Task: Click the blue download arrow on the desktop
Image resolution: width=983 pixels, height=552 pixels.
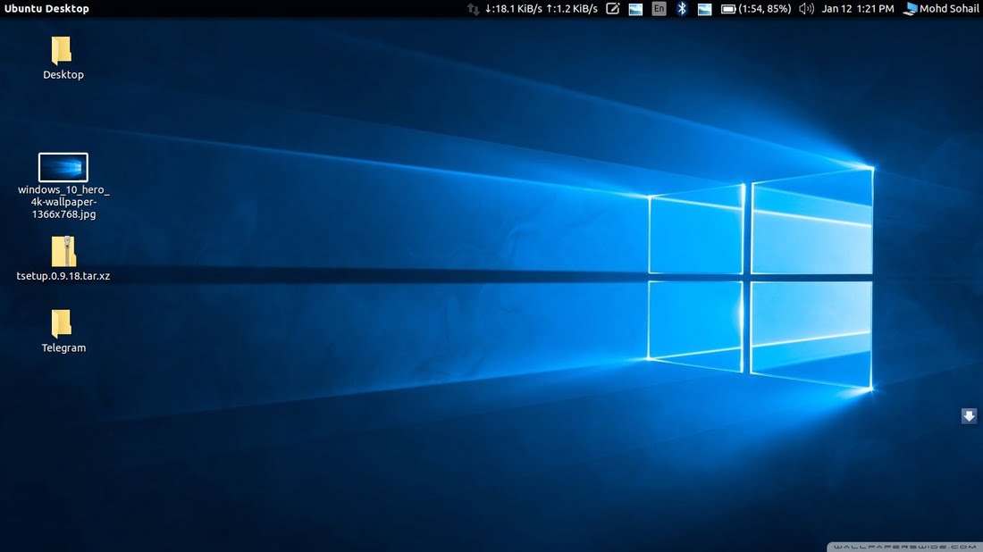Action: click(969, 415)
